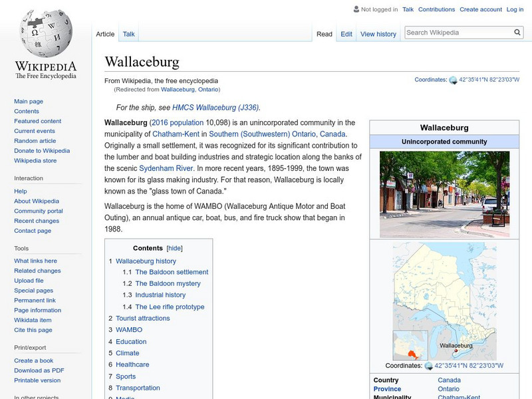Image resolution: width=532 pixels, height=399 pixels.
Task: Open Contributions link at top
Action: 436,9
